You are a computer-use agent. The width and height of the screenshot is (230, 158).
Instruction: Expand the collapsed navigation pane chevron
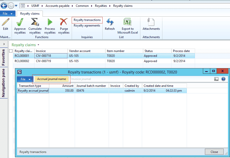[4, 44]
